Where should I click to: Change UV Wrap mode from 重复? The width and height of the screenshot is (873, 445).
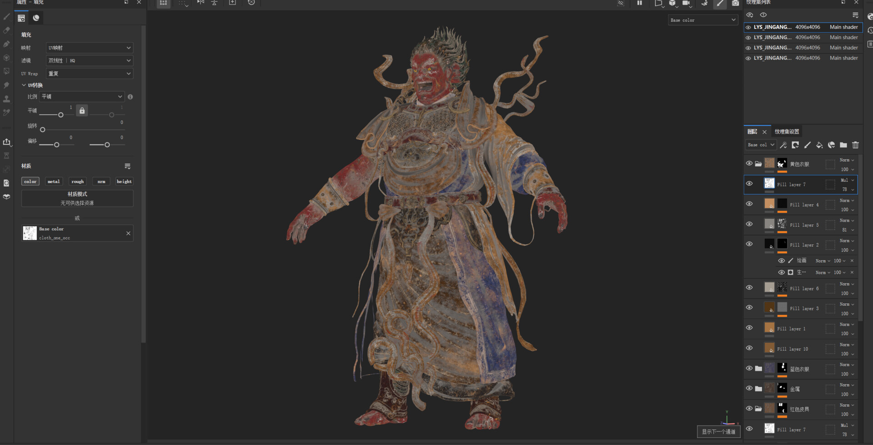tap(89, 74)
